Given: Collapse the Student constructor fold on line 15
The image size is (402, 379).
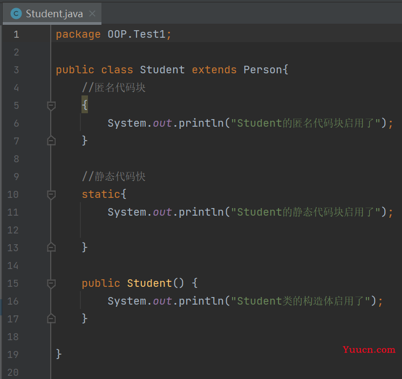Looking at the screenshot, I should [x=51, y=284].
